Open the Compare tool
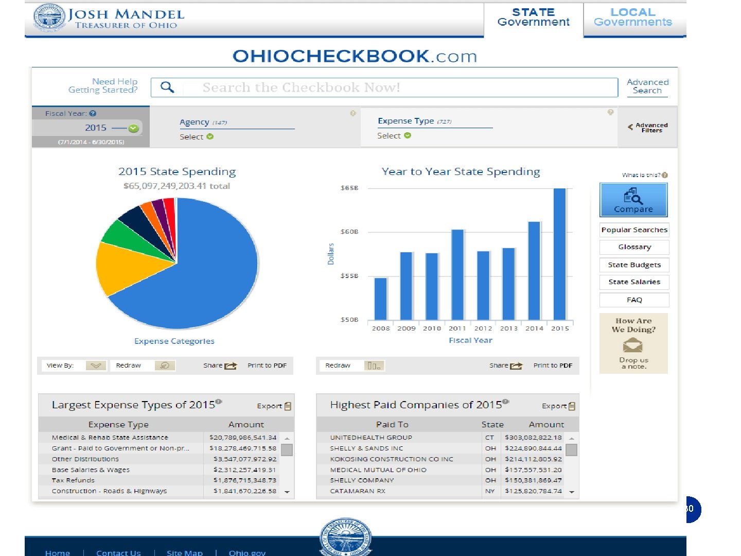The image size is (741, 556). coord(633,200)
